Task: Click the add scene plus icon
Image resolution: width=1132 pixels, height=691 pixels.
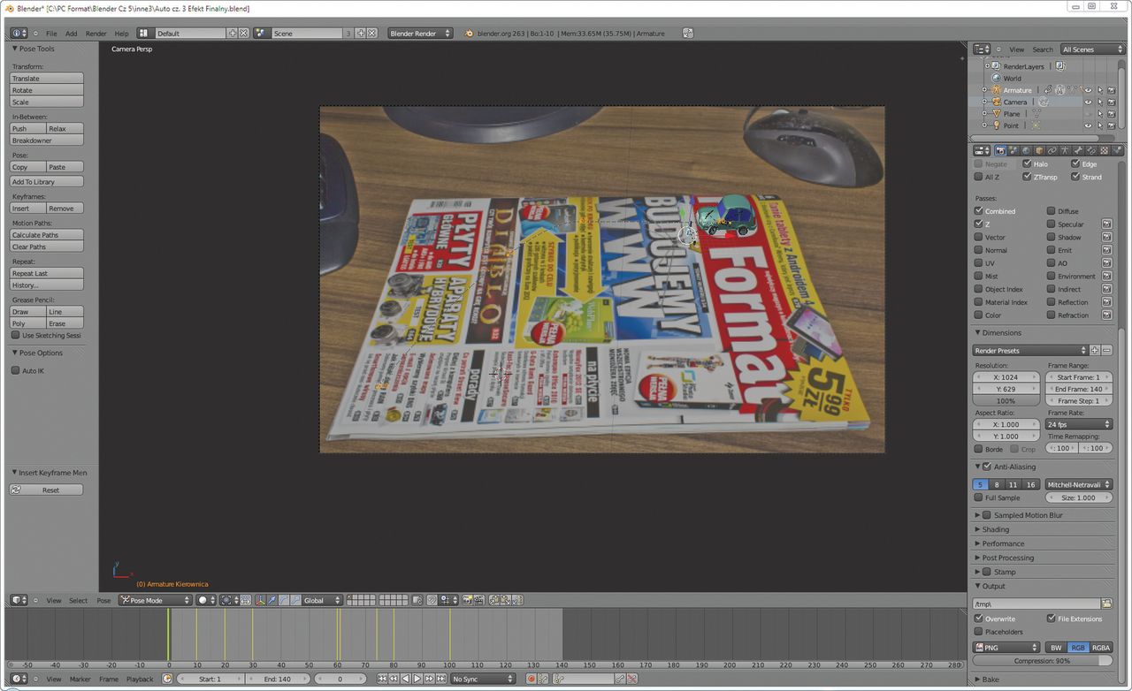Action: (361, 33)
